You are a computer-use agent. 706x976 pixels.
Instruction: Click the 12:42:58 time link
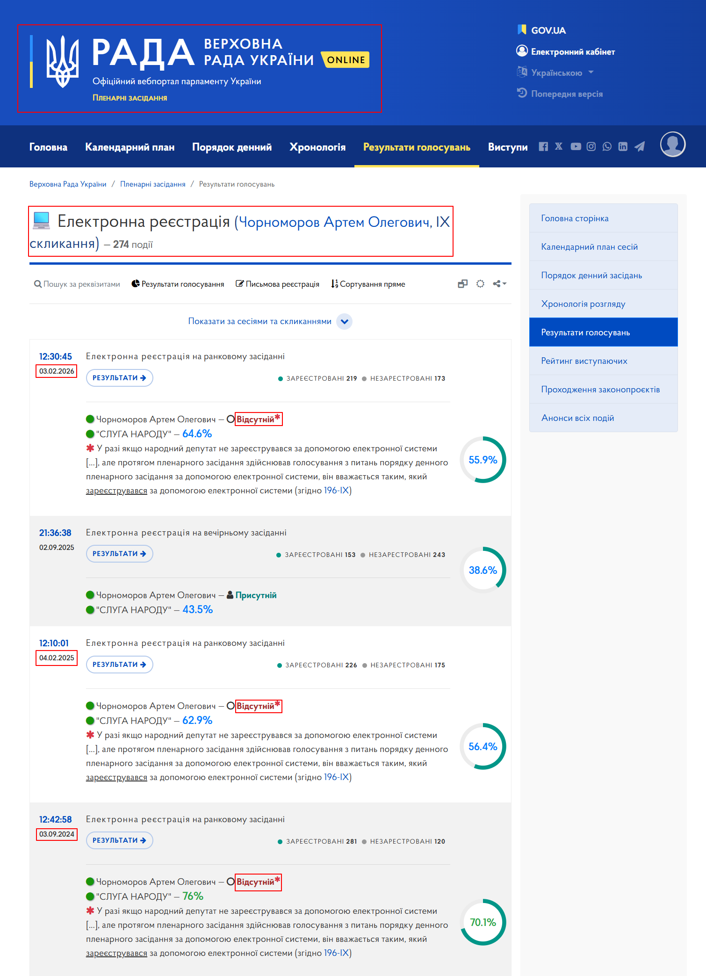click(x=56, y=819)
